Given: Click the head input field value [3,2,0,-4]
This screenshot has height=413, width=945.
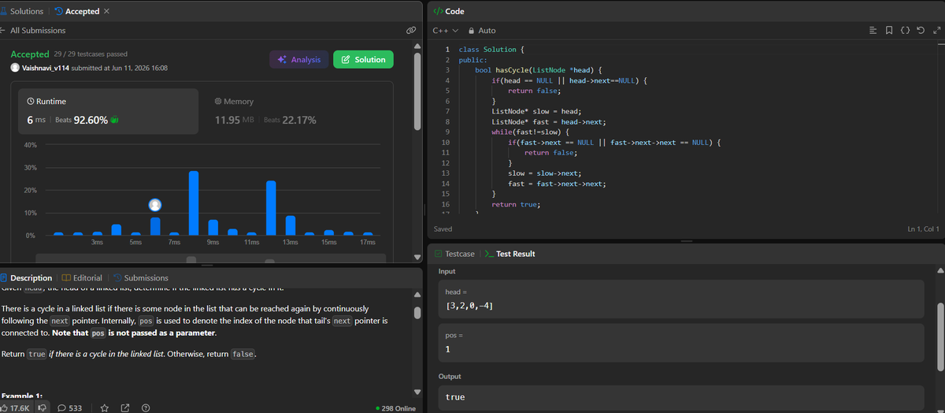Looking at the screenshot, I should [x=680, y=299].
